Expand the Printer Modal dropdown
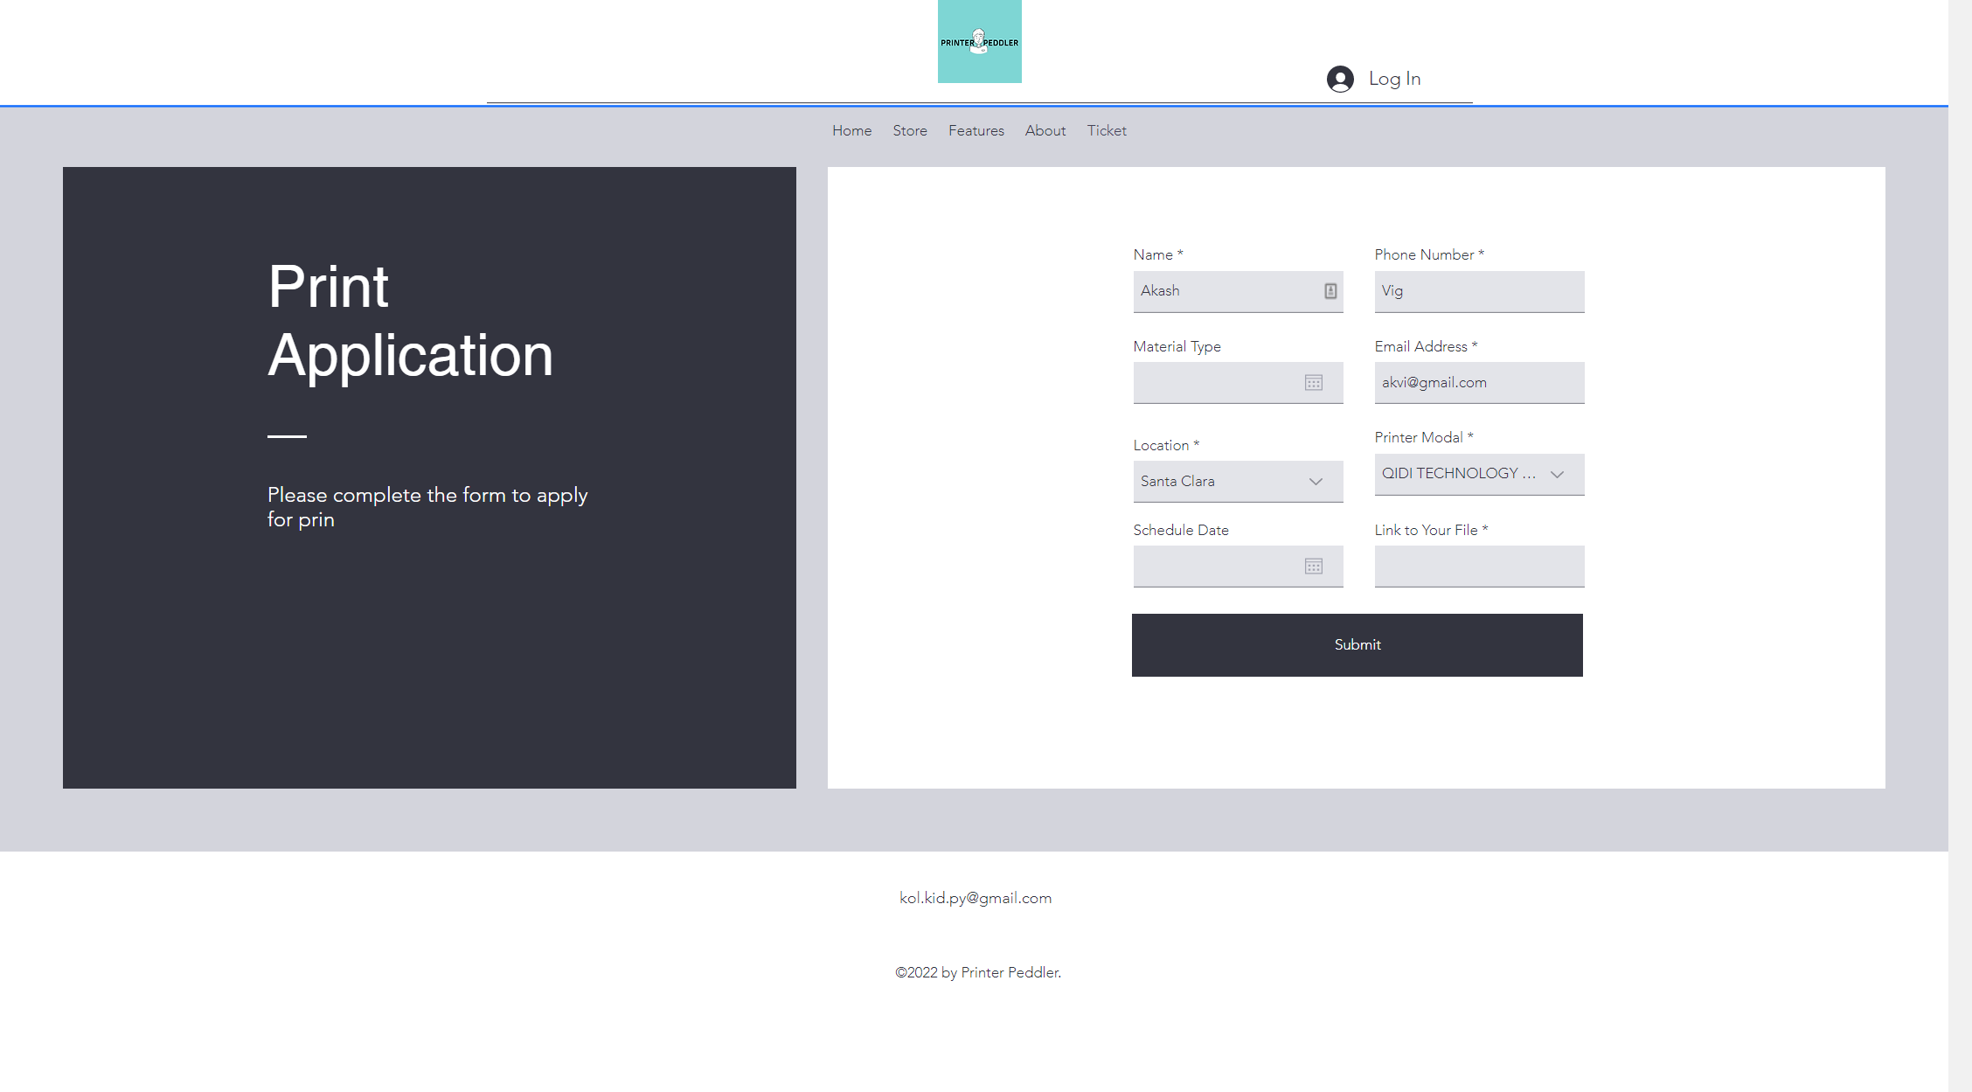The width and height of the screenshot is (1972, 1092). click(1556, 475)
